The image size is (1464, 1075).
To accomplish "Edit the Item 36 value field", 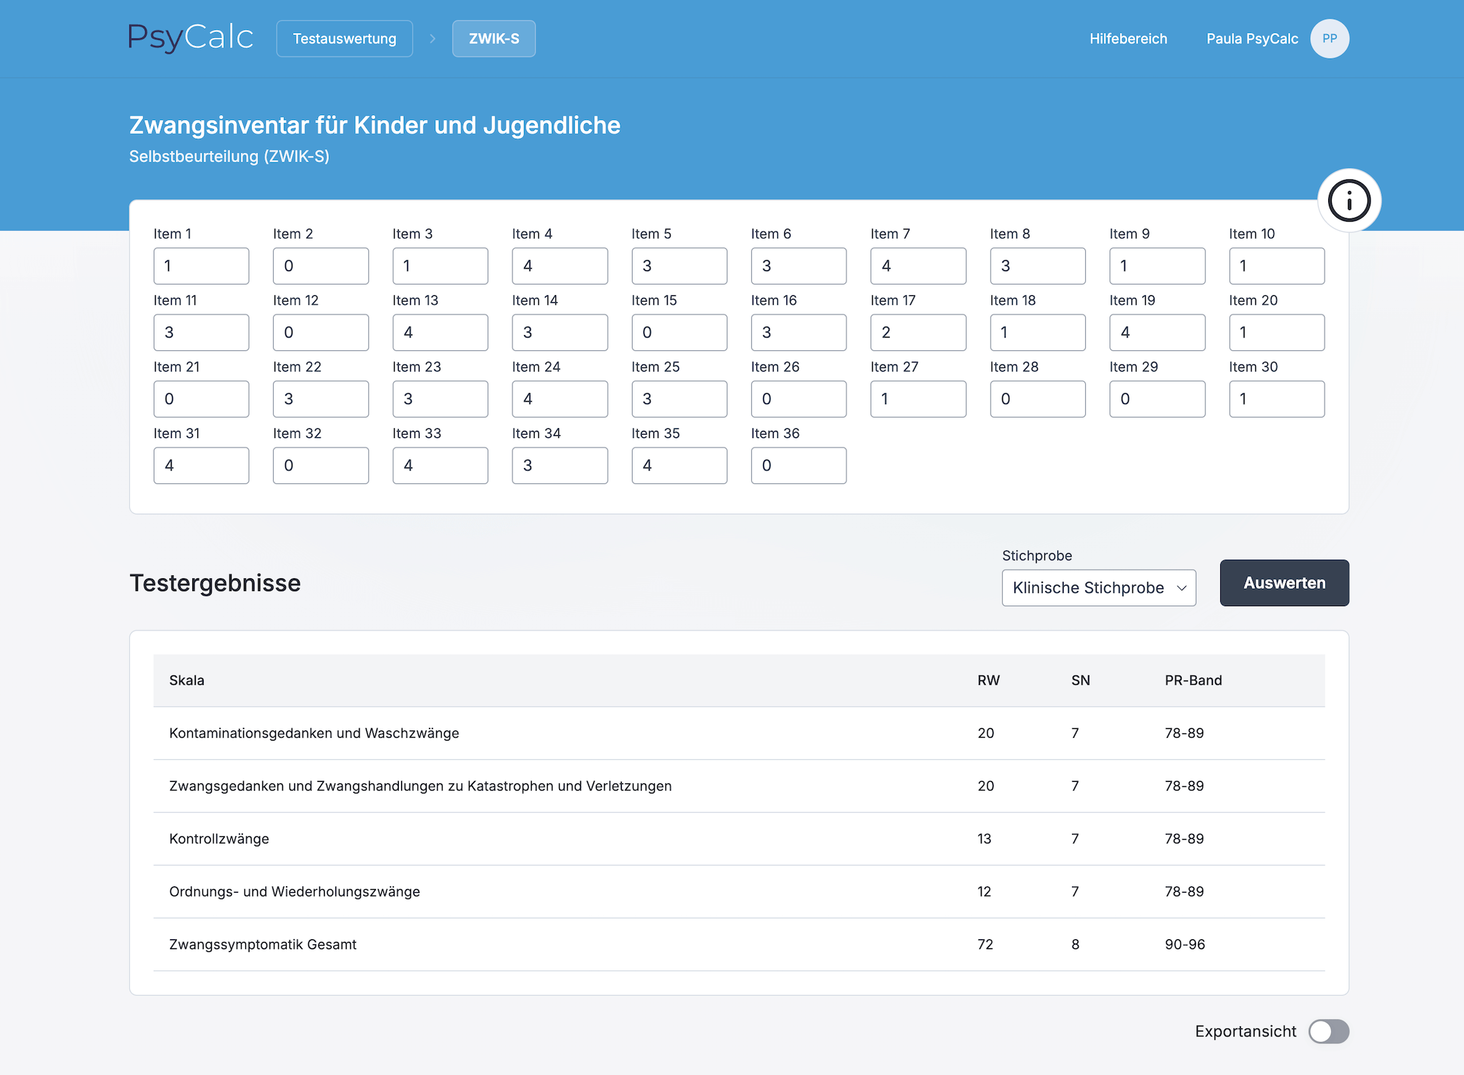I will (x=798, y=465).
